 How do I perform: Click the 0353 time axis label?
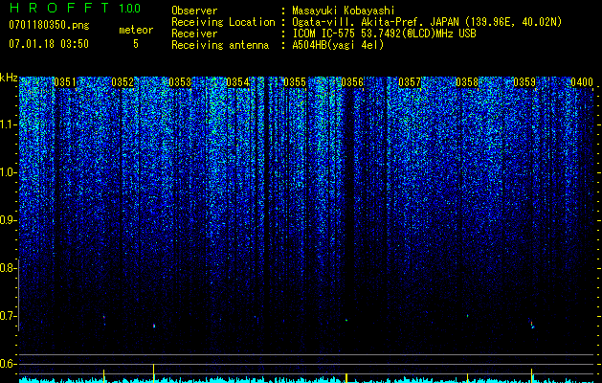pyautogui.click(x=180, y=82)
